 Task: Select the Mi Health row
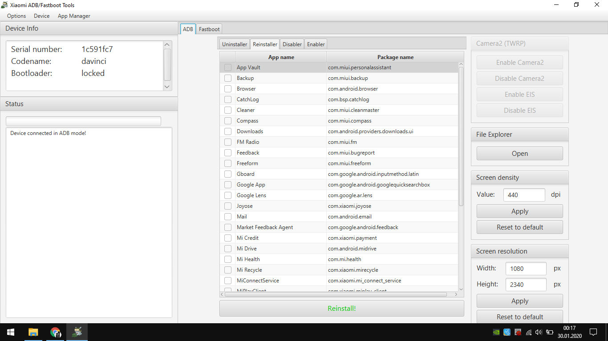coord(339,259)
